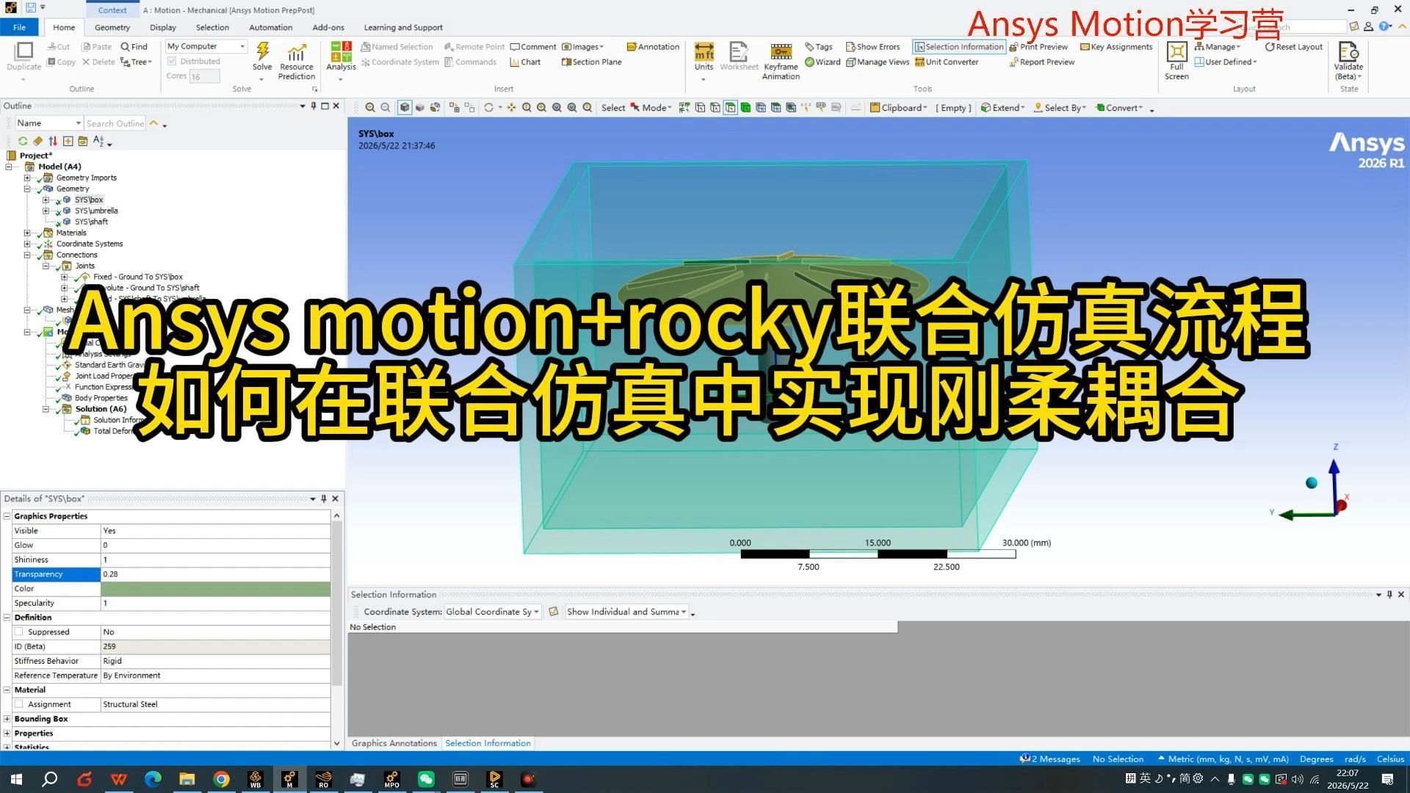Open the Global Coordinate System dropdown

(x=492, y=612)
